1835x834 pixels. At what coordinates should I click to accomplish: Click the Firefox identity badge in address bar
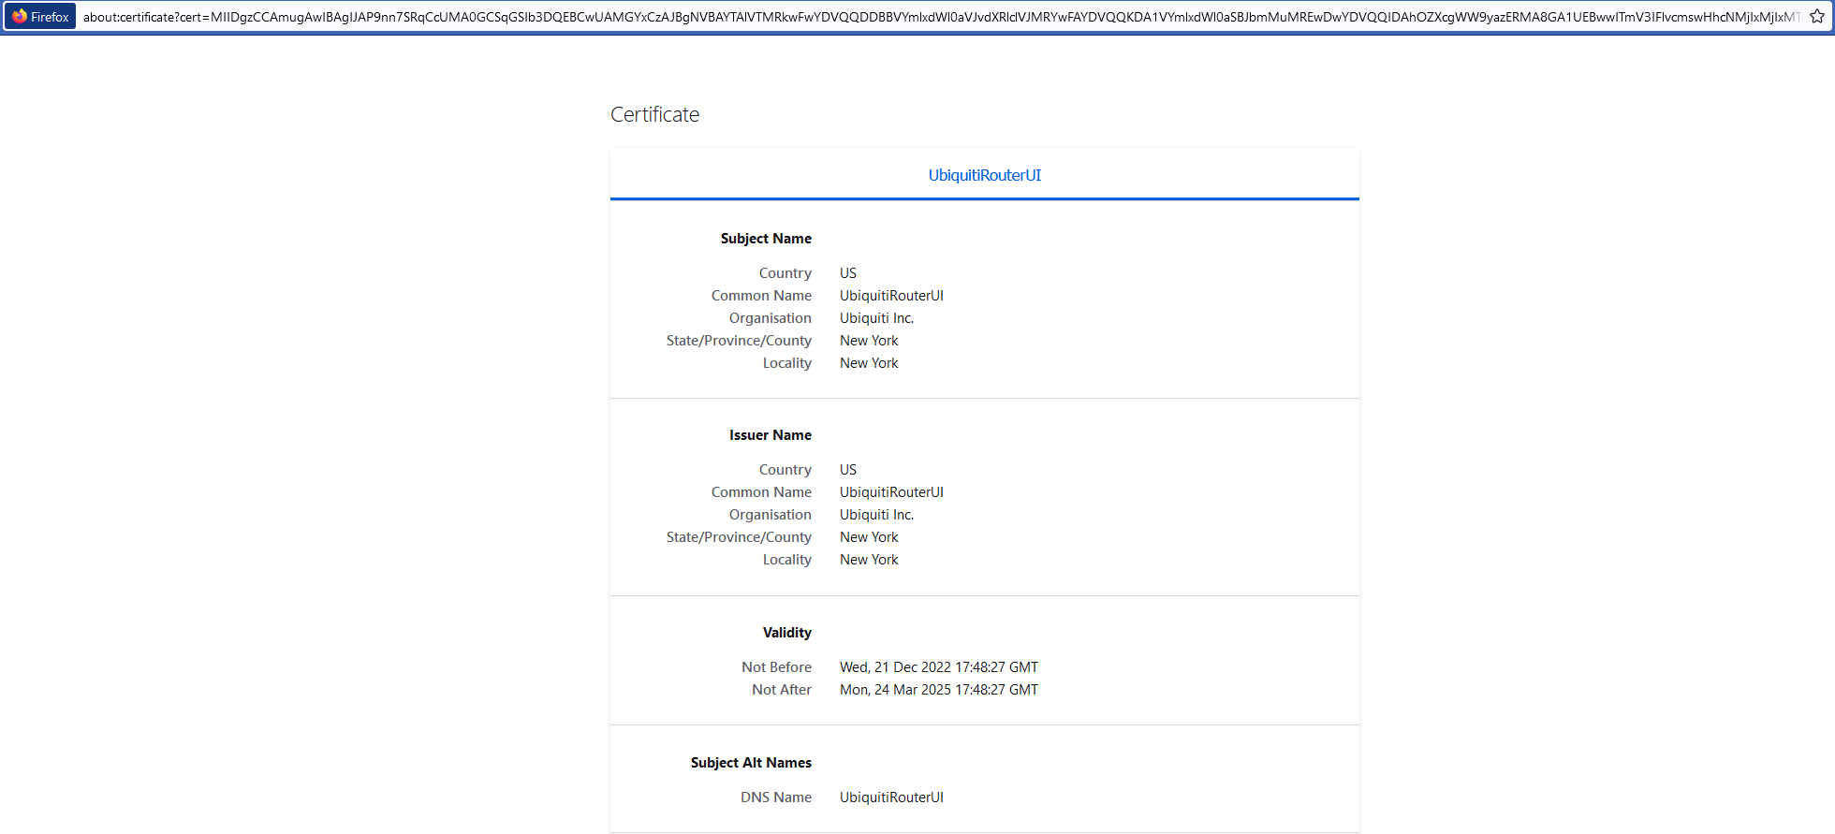coord(40,17)
